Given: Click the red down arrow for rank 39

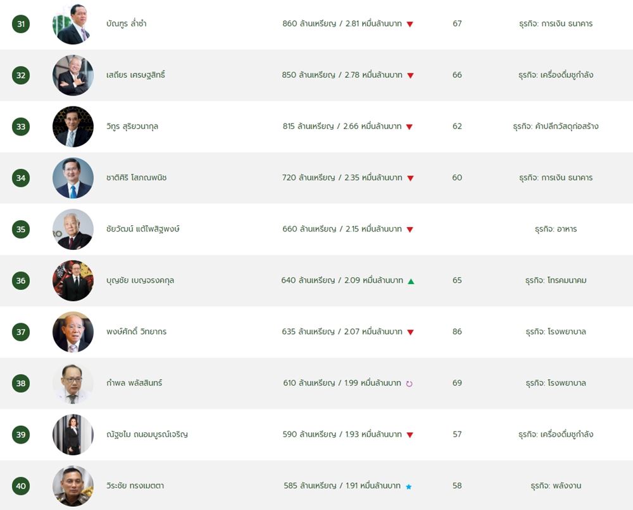Looking at the screenshot, I should click(x=410, y=435).
